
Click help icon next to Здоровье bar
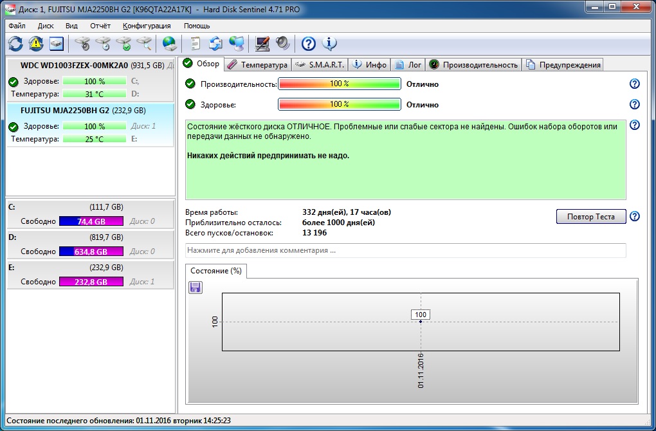(635, 104)
